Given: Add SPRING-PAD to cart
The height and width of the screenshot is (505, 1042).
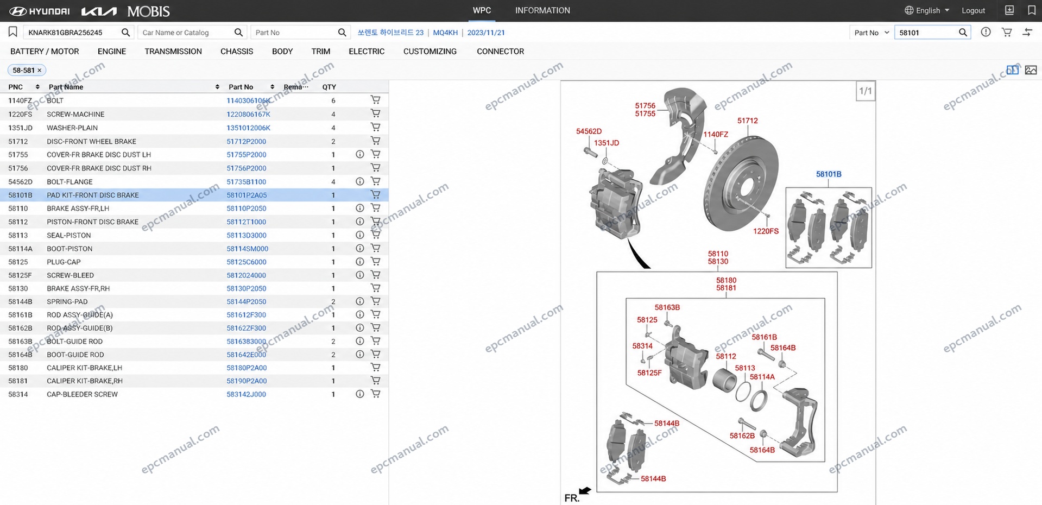Looking at the screenshot, I should coord(375,301).
